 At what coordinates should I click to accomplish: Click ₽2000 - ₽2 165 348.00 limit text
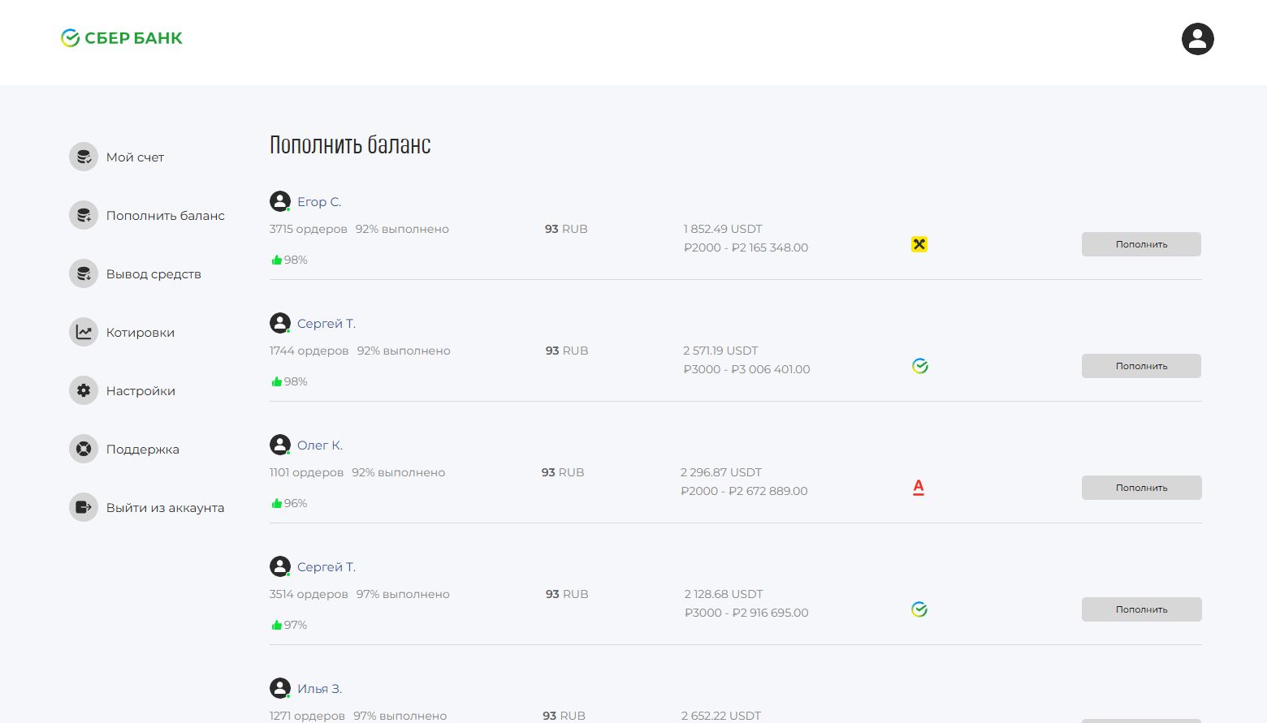point(746,247)
